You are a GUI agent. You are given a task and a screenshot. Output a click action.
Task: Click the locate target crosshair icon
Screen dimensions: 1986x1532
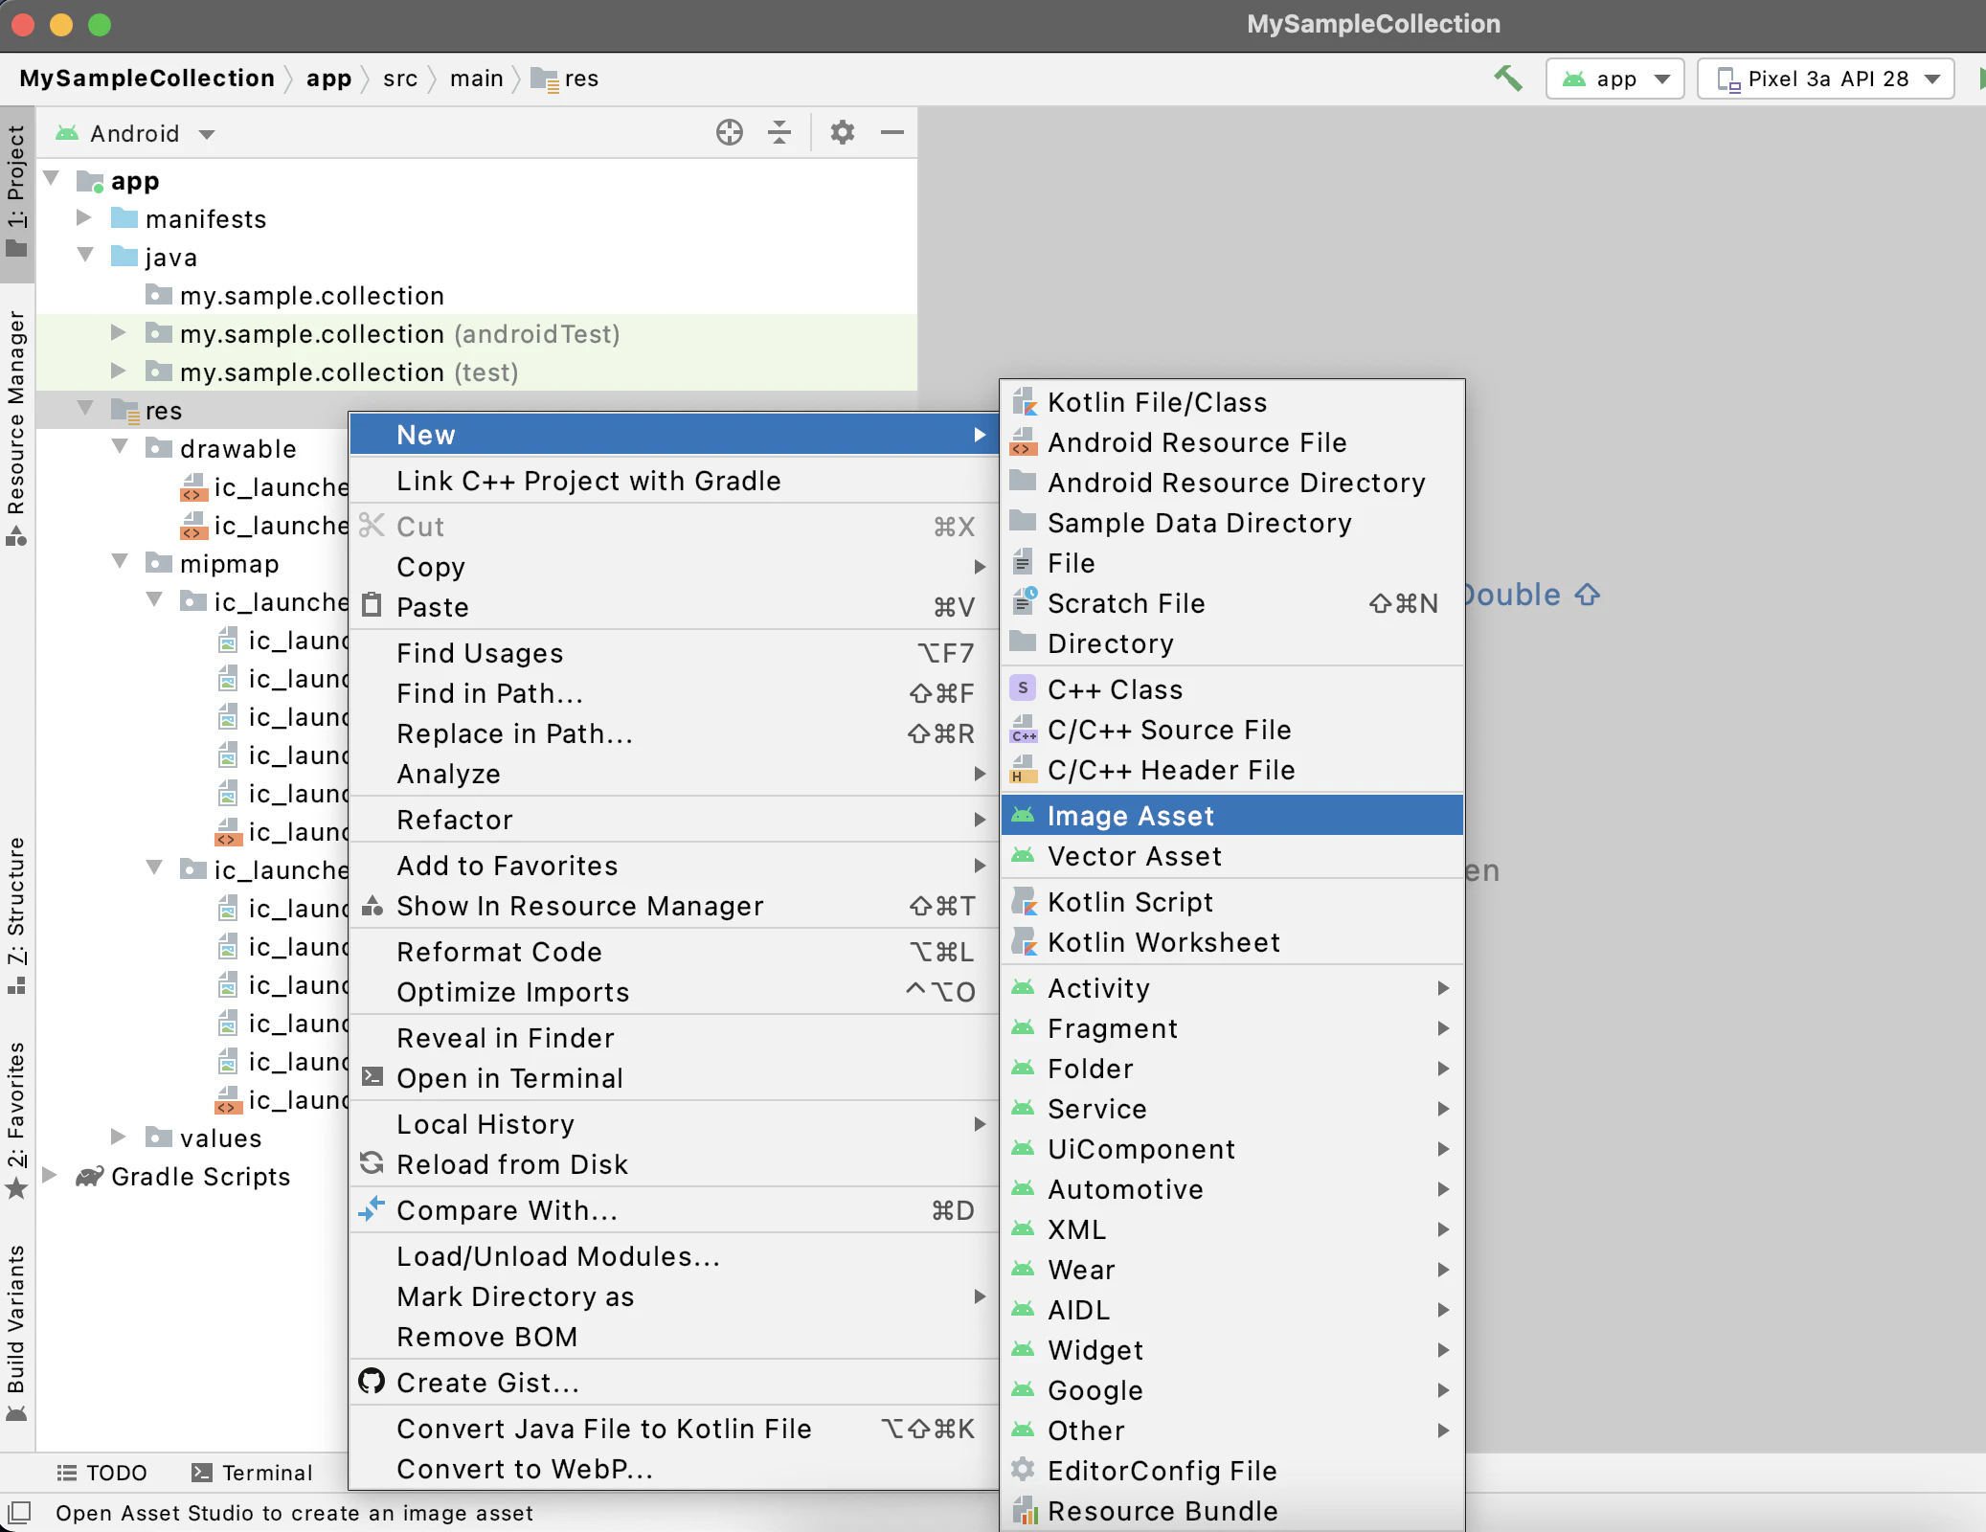pyautogui.click(x=730, y=132)
